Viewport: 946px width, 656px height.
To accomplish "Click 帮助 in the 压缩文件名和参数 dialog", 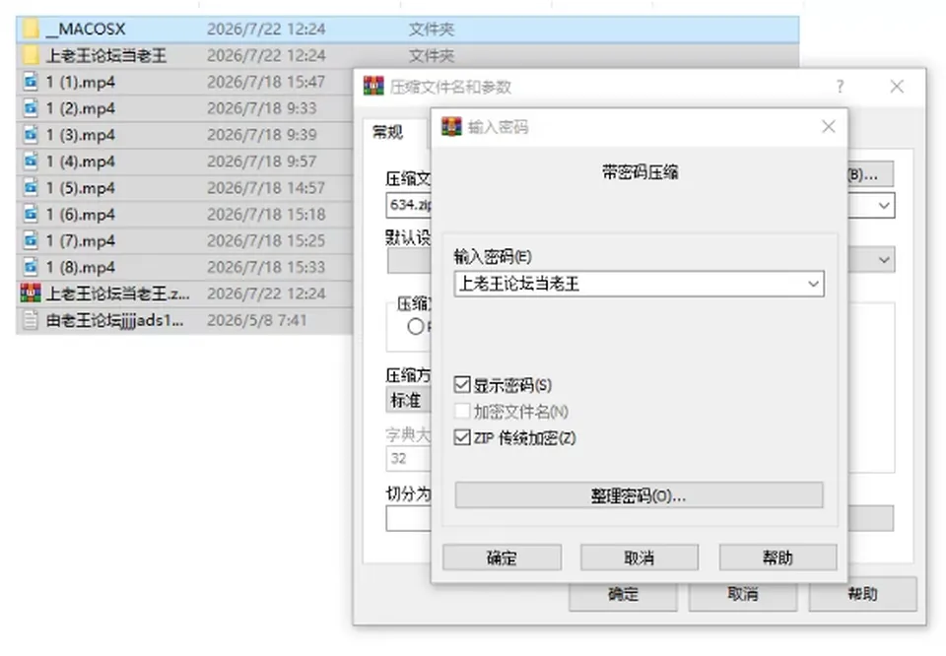I will click(x=863, y=595).
